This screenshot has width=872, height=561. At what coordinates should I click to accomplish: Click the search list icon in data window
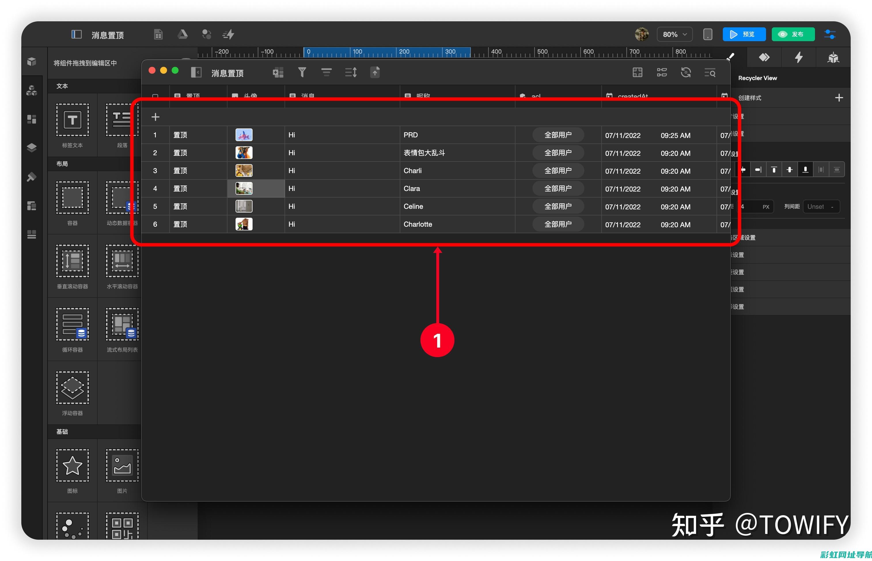[710, 73]
